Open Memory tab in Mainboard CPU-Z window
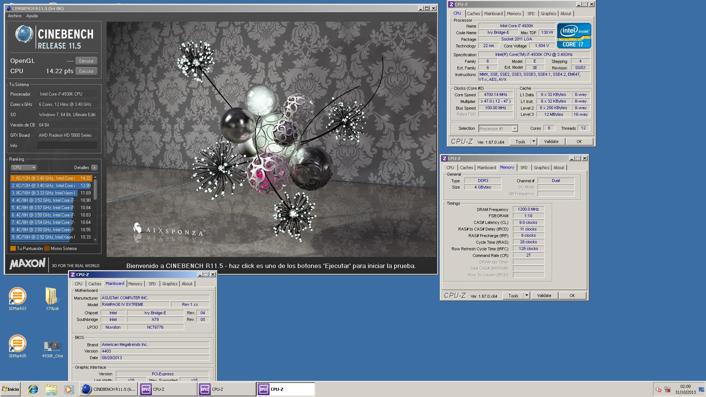706x397 pixels. (135, 284)
